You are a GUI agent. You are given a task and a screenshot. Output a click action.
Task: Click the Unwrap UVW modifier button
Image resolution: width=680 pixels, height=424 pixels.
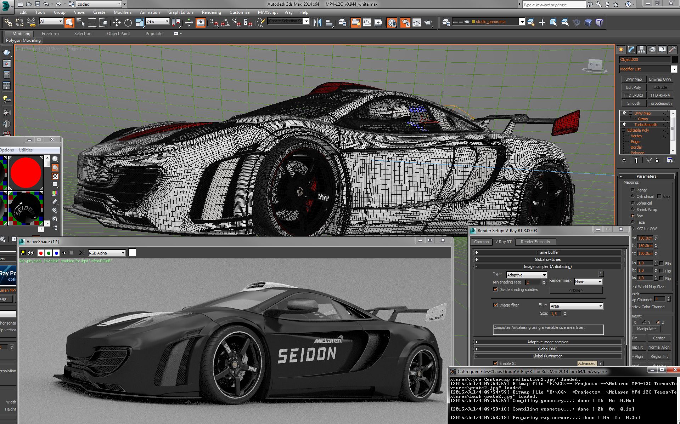pos(660,79)
